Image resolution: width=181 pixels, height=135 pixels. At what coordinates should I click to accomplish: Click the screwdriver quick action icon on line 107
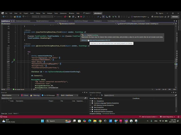coord(12,62)
